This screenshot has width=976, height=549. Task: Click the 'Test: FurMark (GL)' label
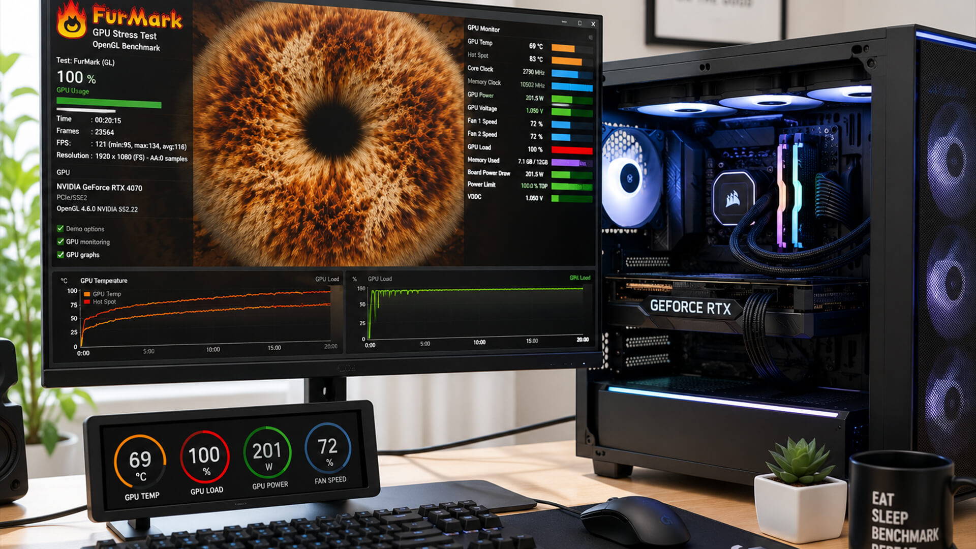85,62
